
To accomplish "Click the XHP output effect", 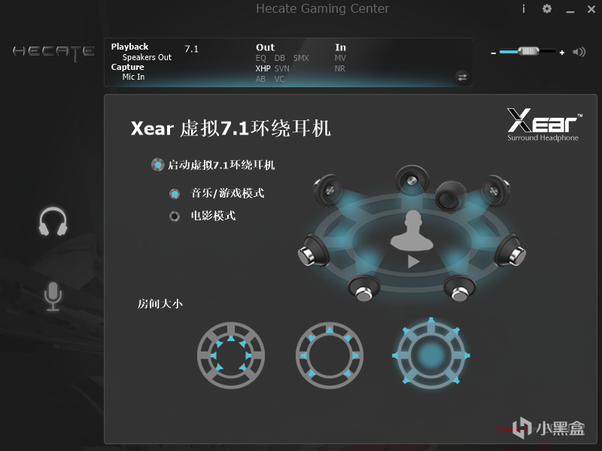I will (x=263, y=68).
